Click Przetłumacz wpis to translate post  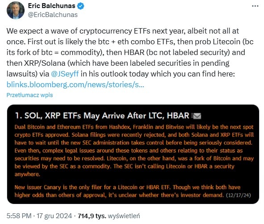pos(29,95)
